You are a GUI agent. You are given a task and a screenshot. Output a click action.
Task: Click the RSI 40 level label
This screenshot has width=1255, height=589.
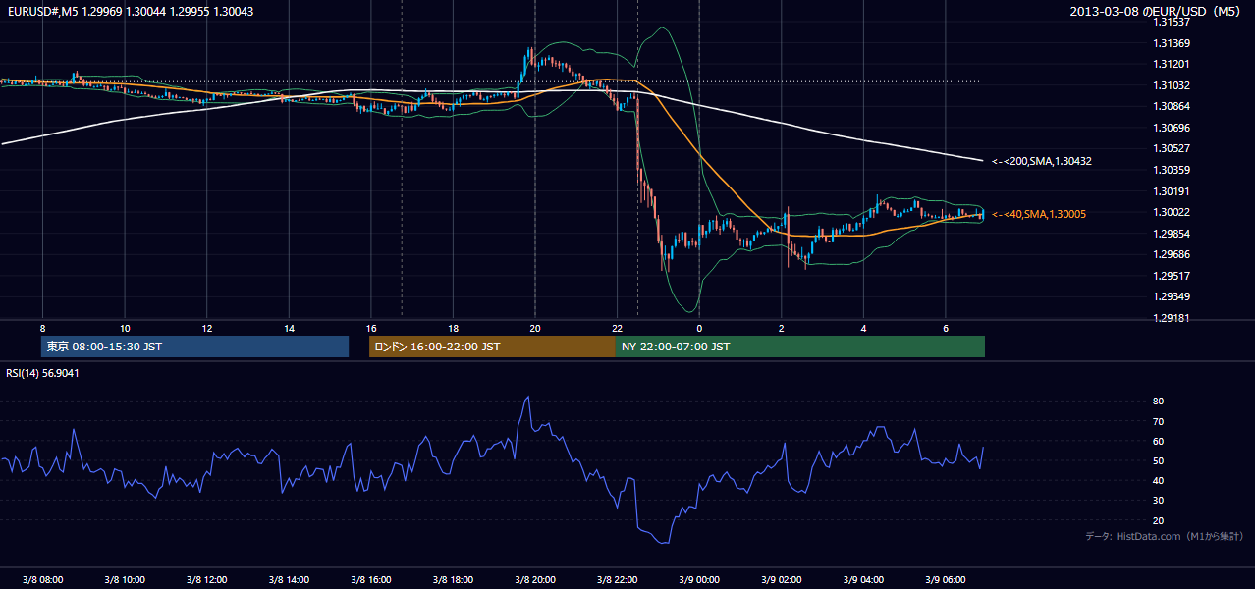tap(1158, 480)
